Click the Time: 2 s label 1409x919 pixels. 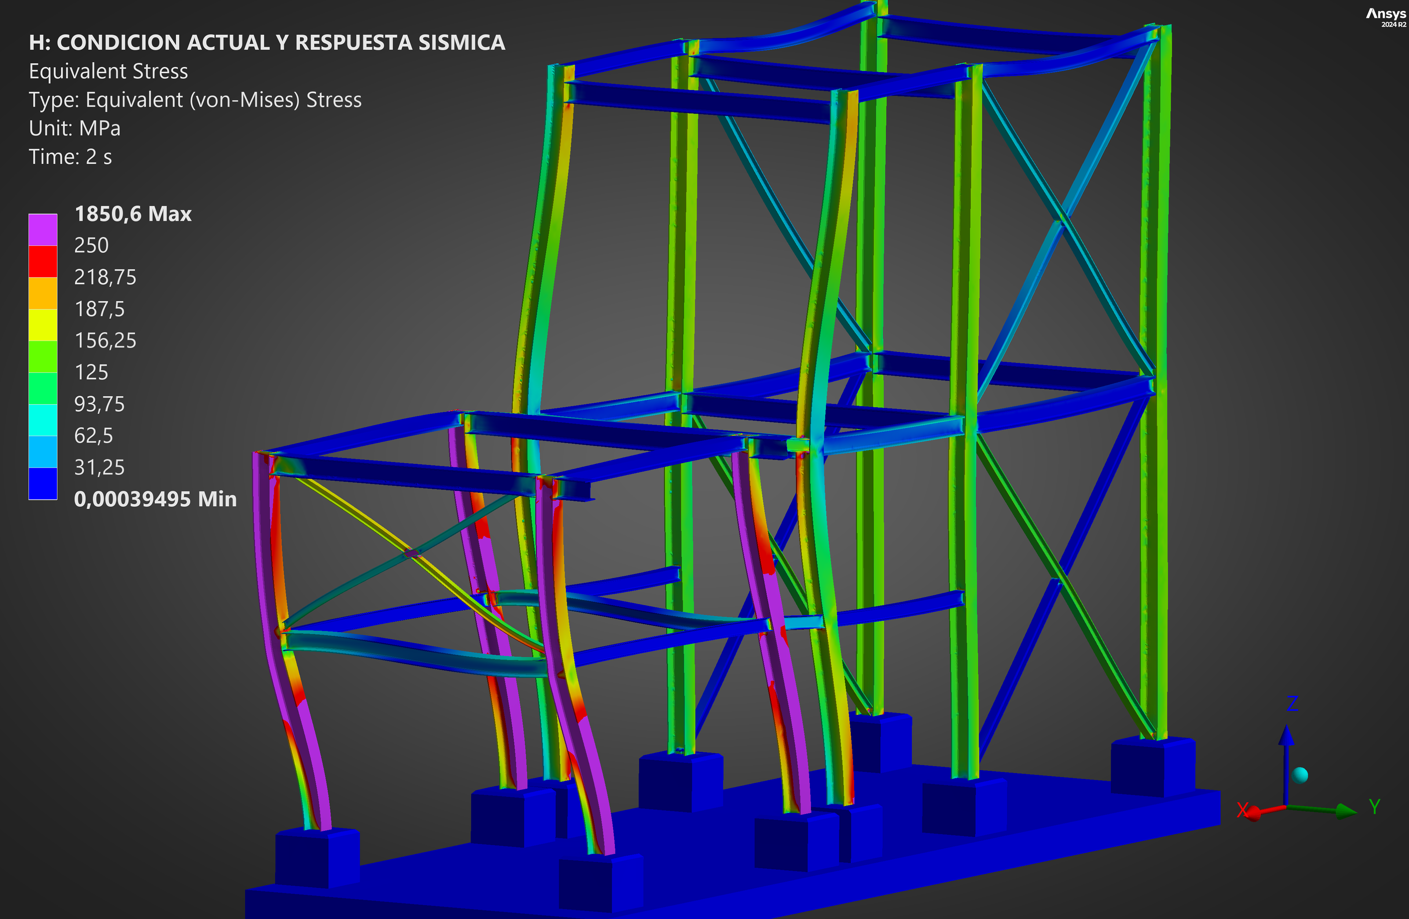(x=70, y=157)
